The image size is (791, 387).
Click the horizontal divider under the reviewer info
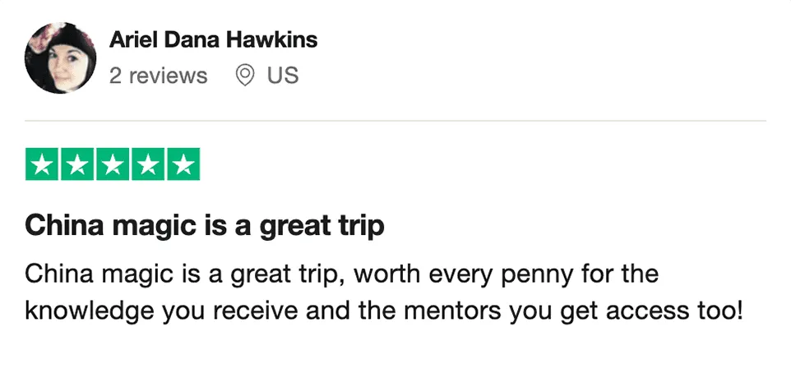click(x=395, y=121)
